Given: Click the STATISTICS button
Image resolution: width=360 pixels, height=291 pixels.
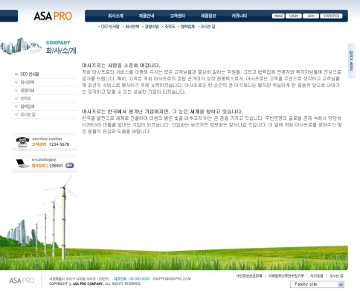Looking at the screenshot, I should (x=331, y=16).
